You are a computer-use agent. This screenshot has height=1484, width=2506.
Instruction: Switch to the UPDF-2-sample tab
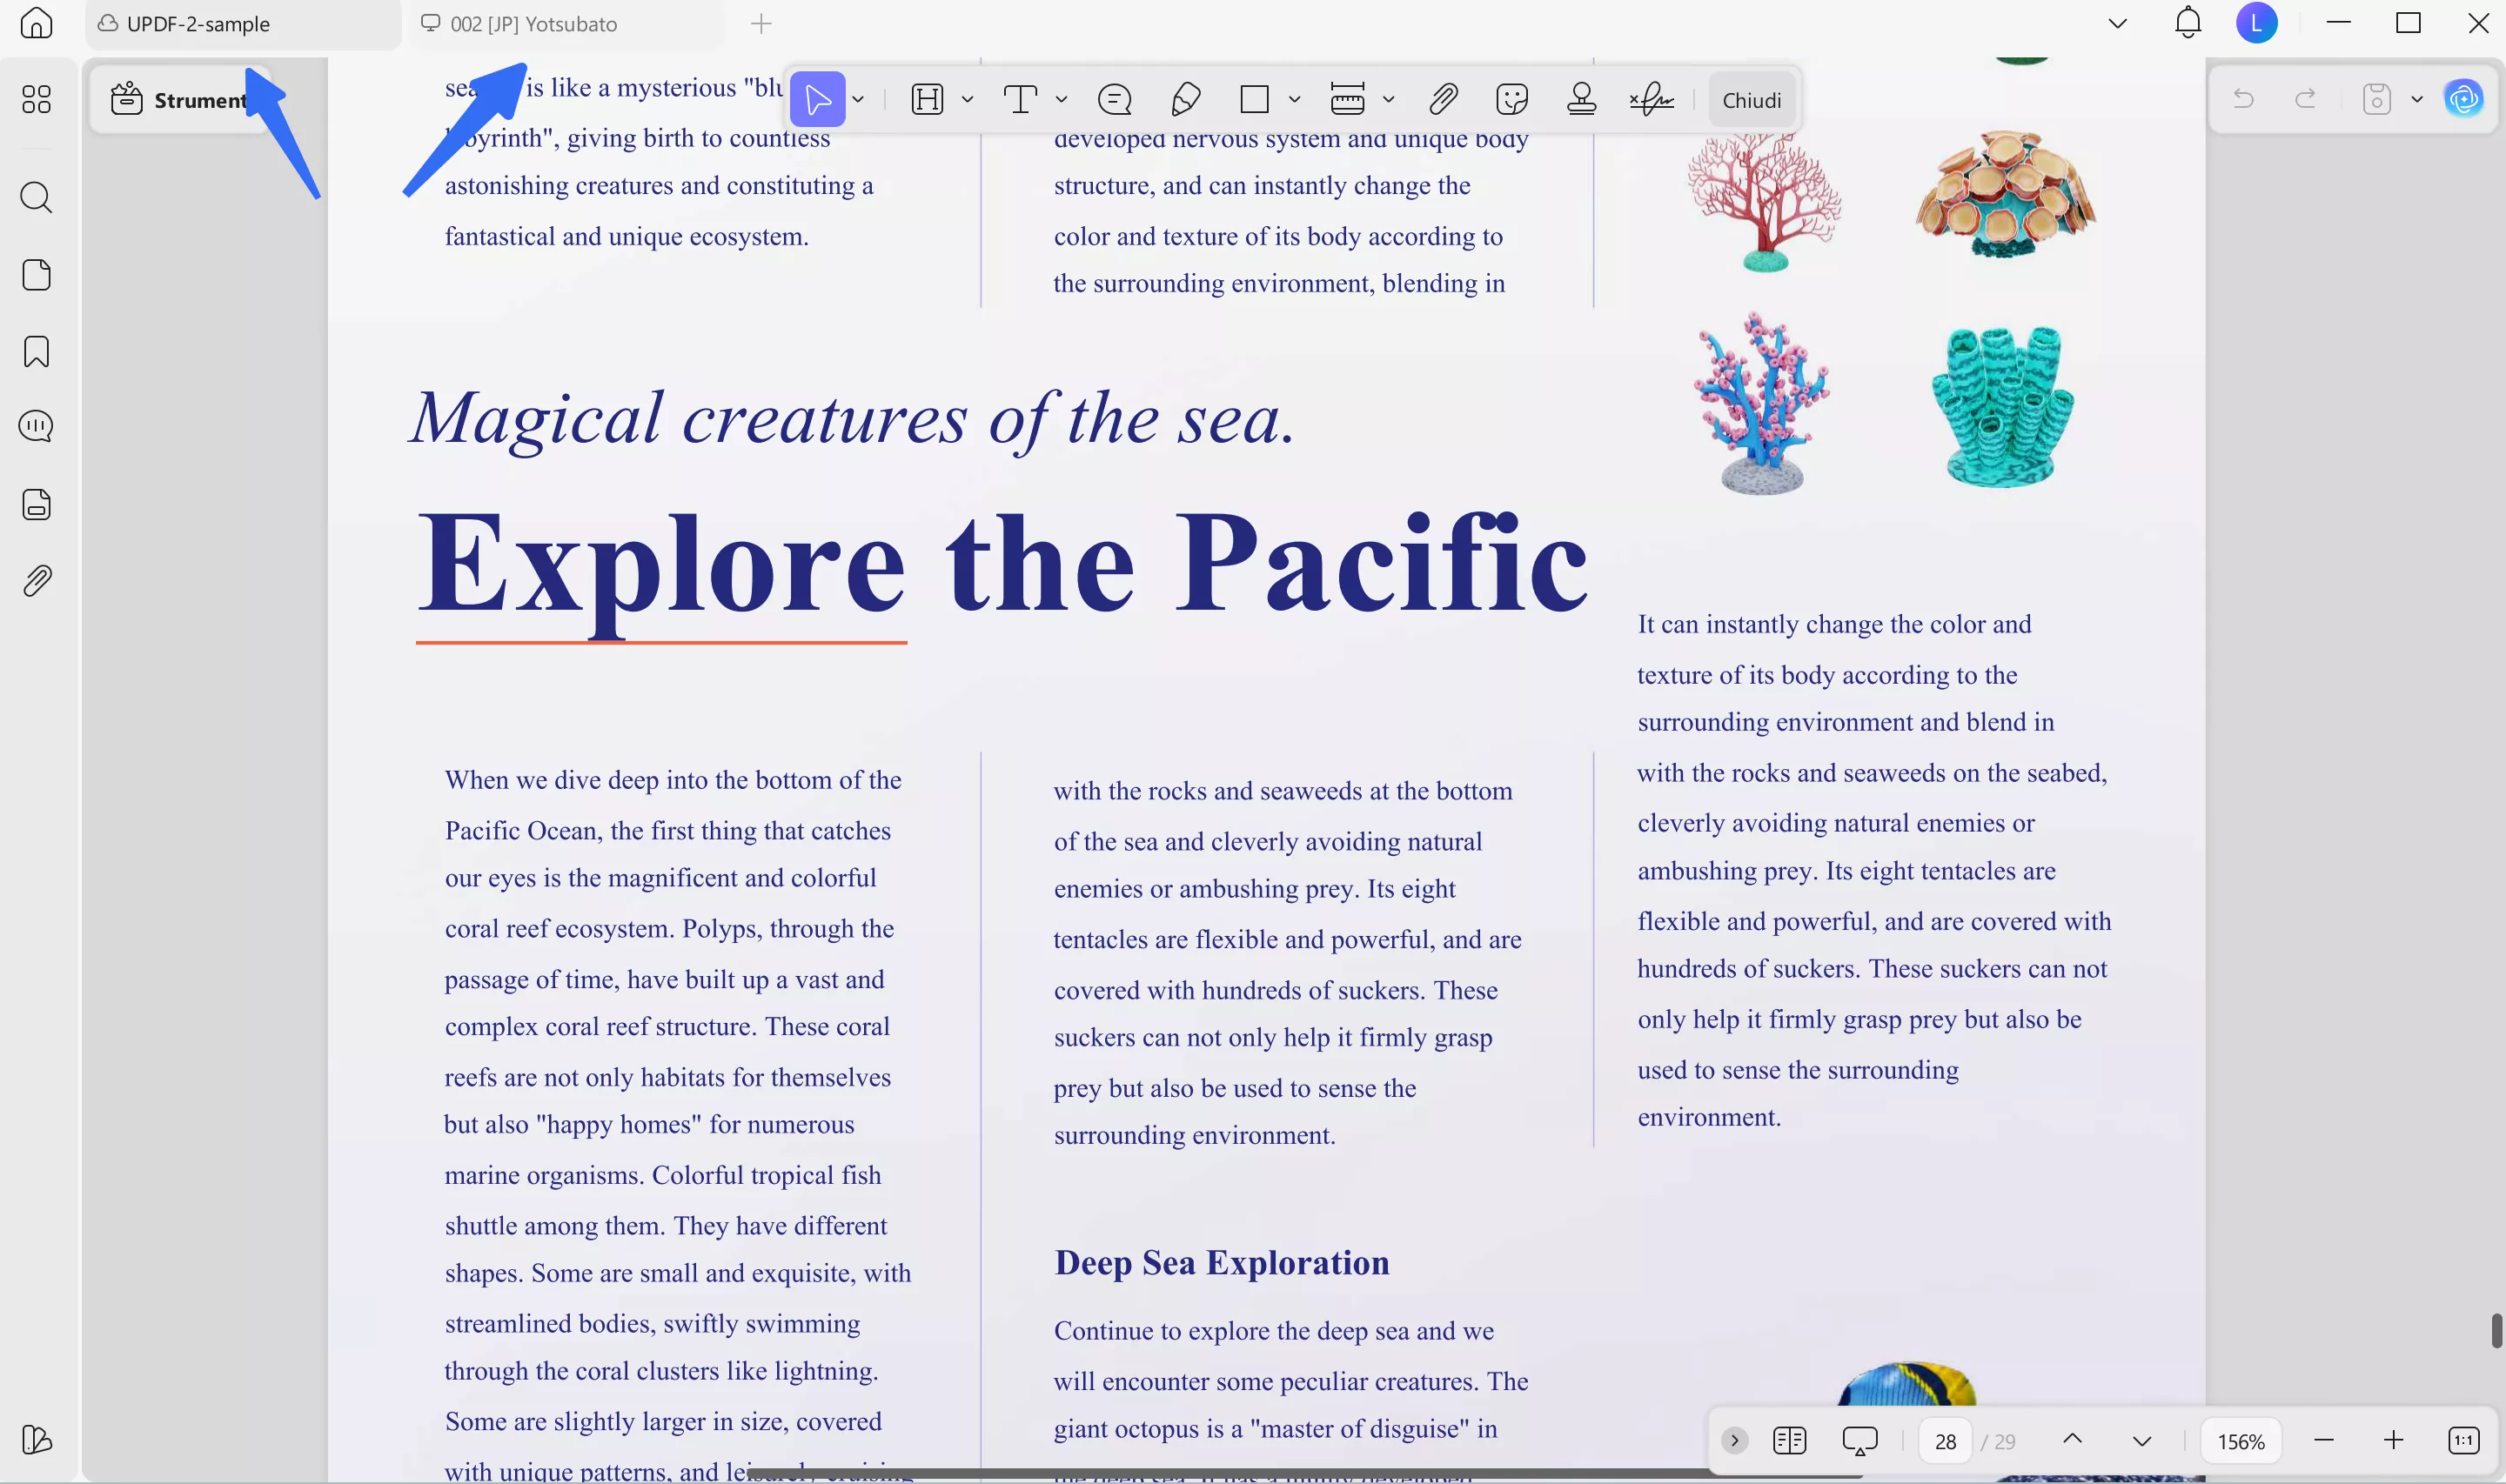[x=198, y=24]
